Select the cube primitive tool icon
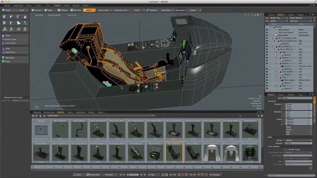This screenshot has width=317, height=178. pyautogui.click(x=4, y=17)
